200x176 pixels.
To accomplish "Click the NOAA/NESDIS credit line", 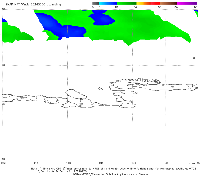I will 112,174.
